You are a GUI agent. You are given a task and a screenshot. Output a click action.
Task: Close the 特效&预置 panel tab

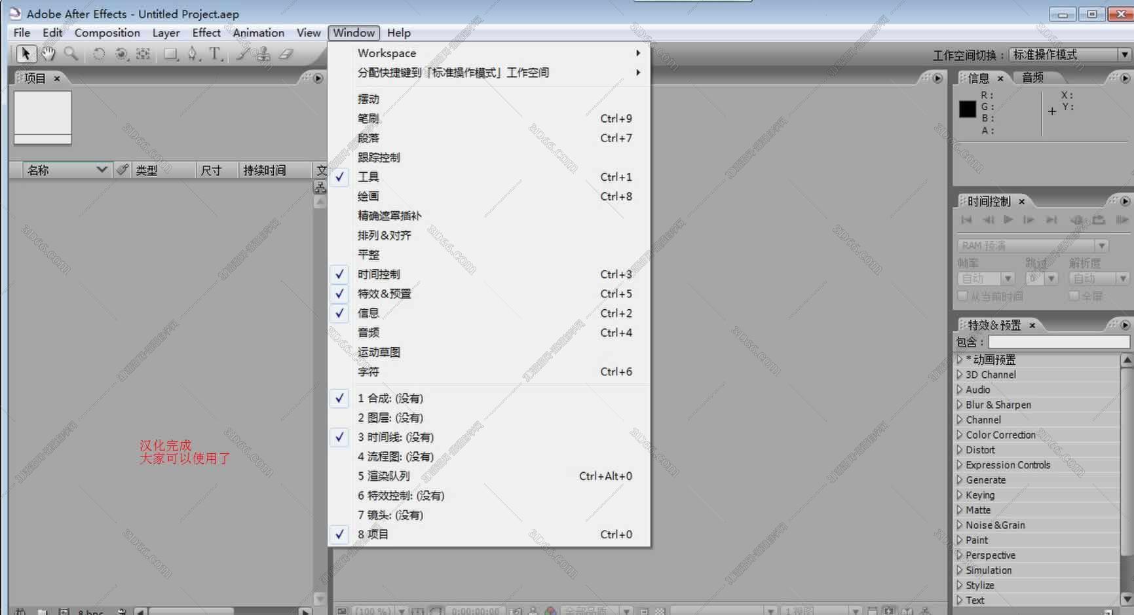(1032, 326)
